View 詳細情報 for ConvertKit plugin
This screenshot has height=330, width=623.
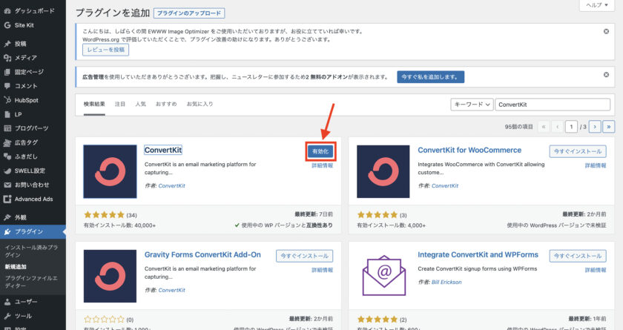(x=322, y=165)
